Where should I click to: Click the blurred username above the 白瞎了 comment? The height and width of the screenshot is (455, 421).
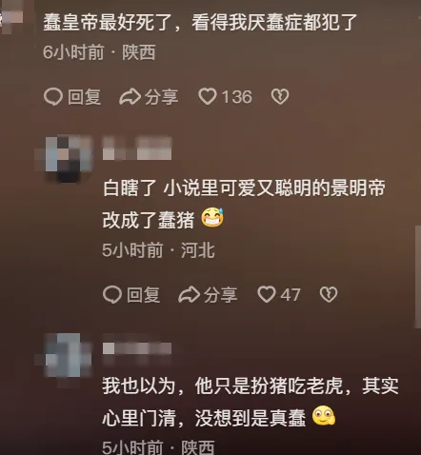[137, 149]
